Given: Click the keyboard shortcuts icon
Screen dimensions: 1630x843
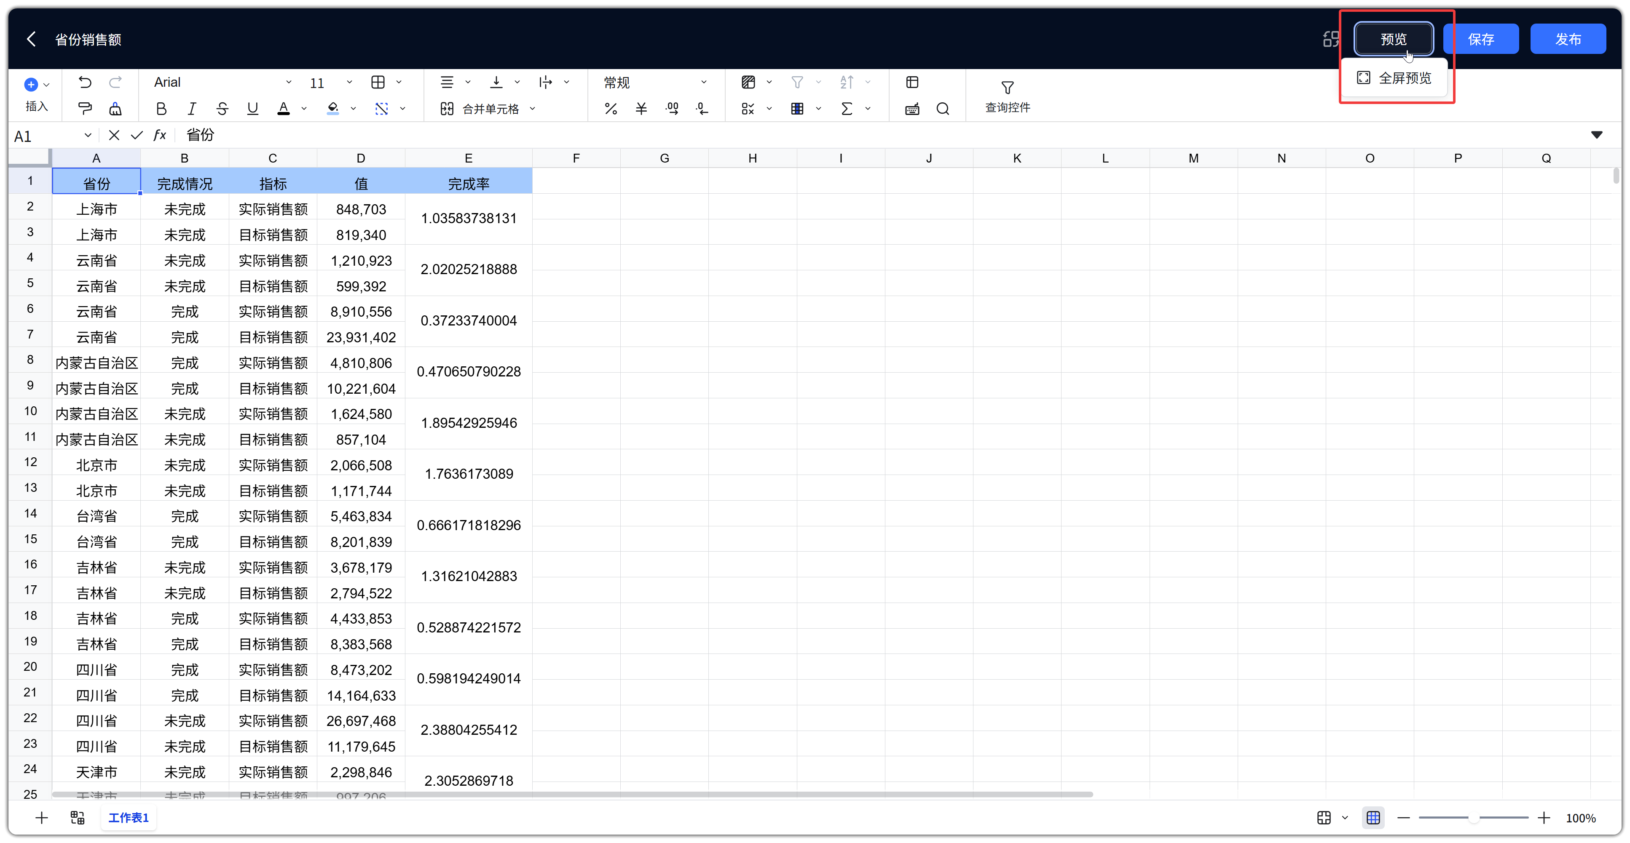Looking at the screenshot, I should (912, 109).
